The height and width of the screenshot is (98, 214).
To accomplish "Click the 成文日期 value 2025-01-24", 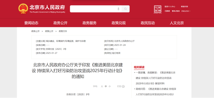I will click(120, 45).
